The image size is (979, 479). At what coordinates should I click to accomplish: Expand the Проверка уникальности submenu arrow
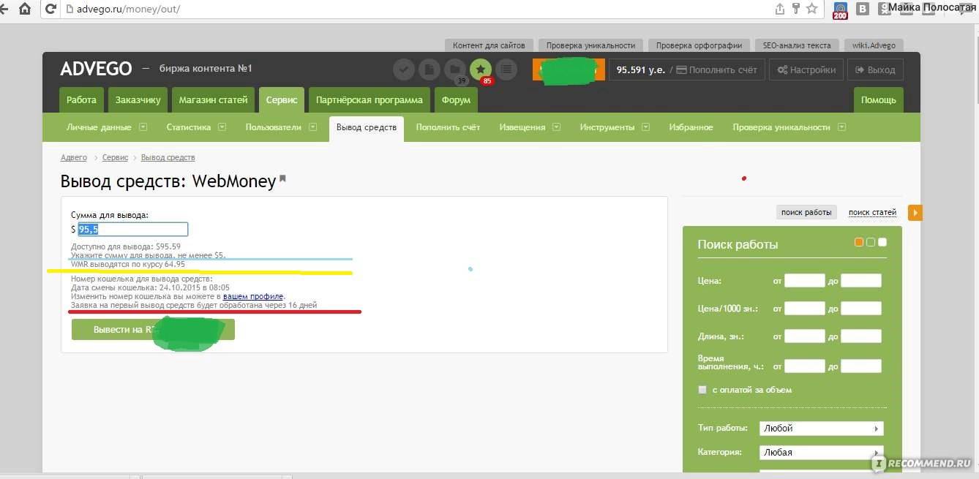click(842, 127)
